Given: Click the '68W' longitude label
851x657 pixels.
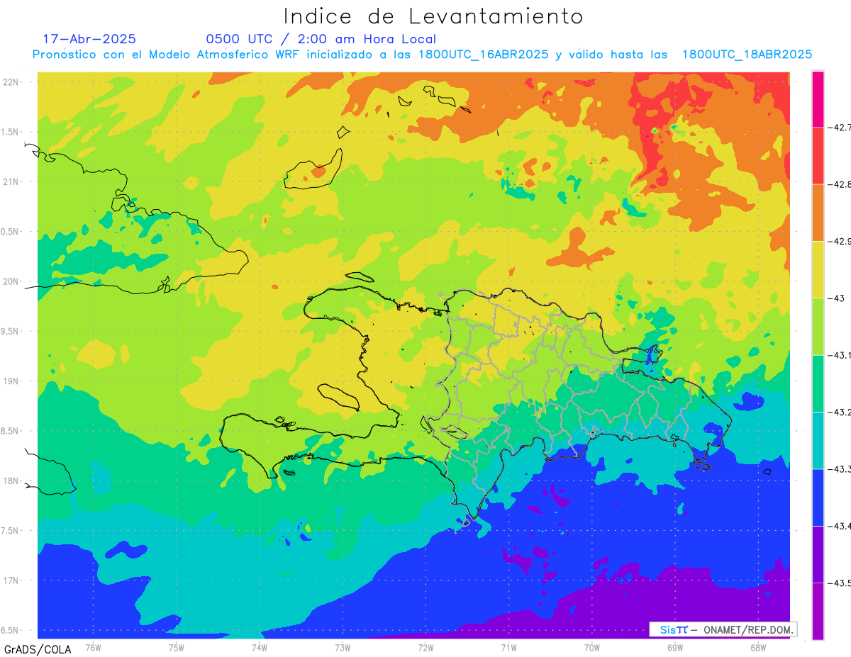Looking at the screenshot, I should click(758, 648).
